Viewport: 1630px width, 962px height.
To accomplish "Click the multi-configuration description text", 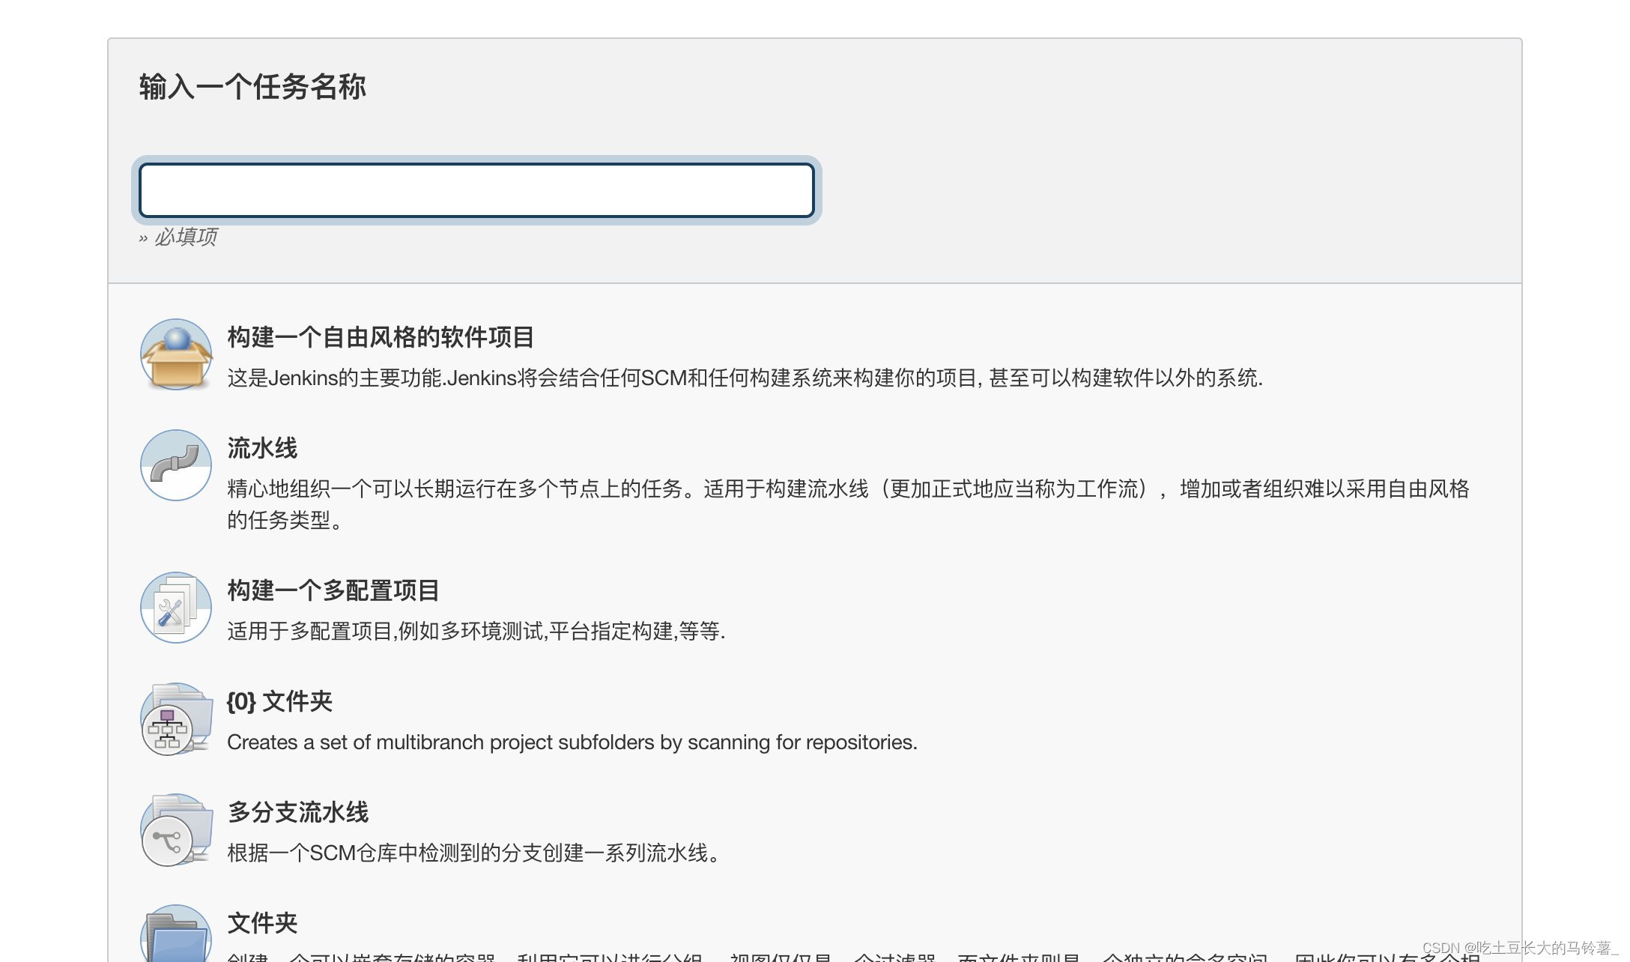I will pyautogui.click(x=476, y=631).
